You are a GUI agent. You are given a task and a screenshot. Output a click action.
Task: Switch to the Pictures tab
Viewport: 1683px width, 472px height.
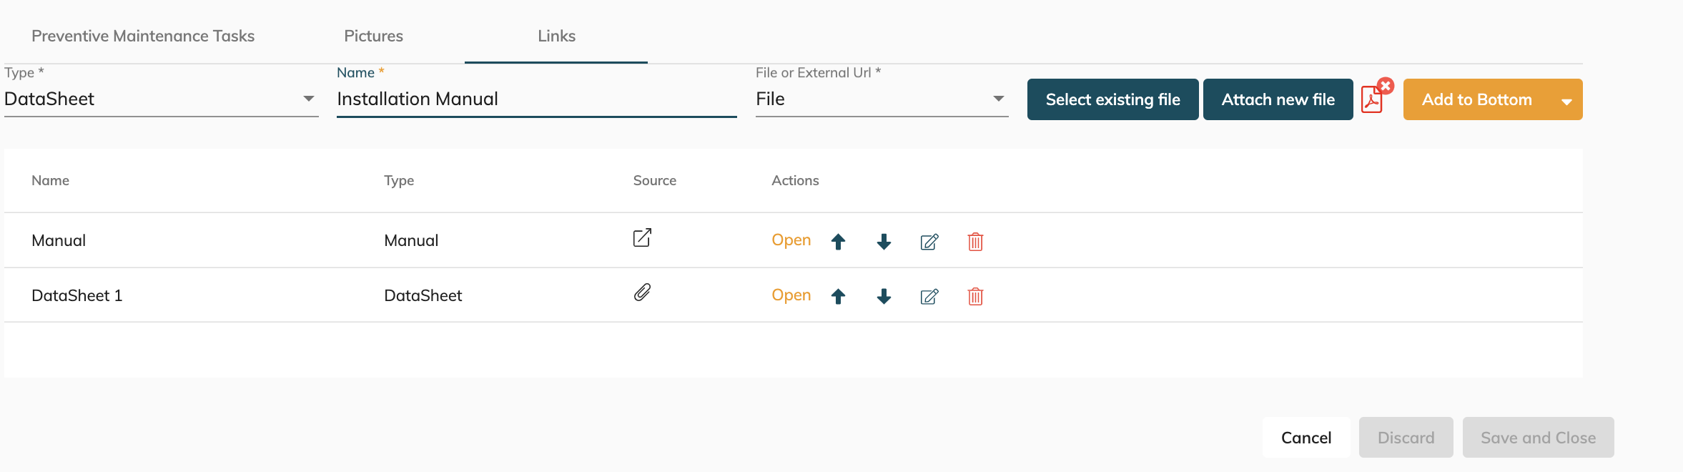[373, 36]
